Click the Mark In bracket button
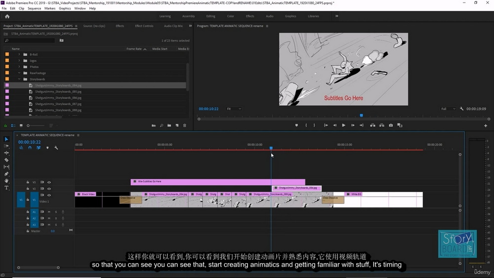 coord(306,125)
